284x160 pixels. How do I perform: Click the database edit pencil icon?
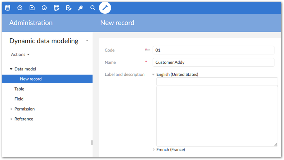(57, 8)
